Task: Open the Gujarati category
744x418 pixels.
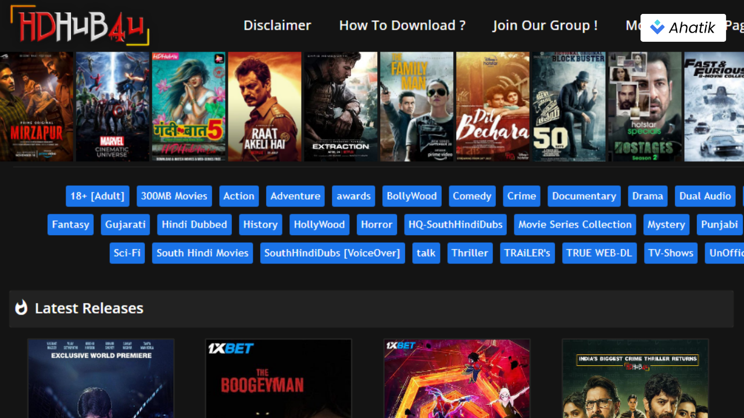Action: pos(126,225)
